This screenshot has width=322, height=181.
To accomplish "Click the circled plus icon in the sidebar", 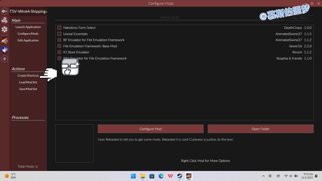I will click(x=5, y=59).
